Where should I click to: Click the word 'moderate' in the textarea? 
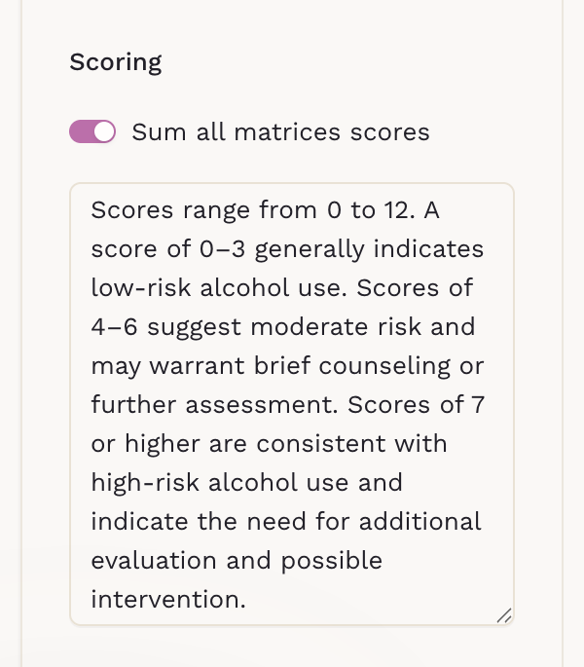coord(310,327)
